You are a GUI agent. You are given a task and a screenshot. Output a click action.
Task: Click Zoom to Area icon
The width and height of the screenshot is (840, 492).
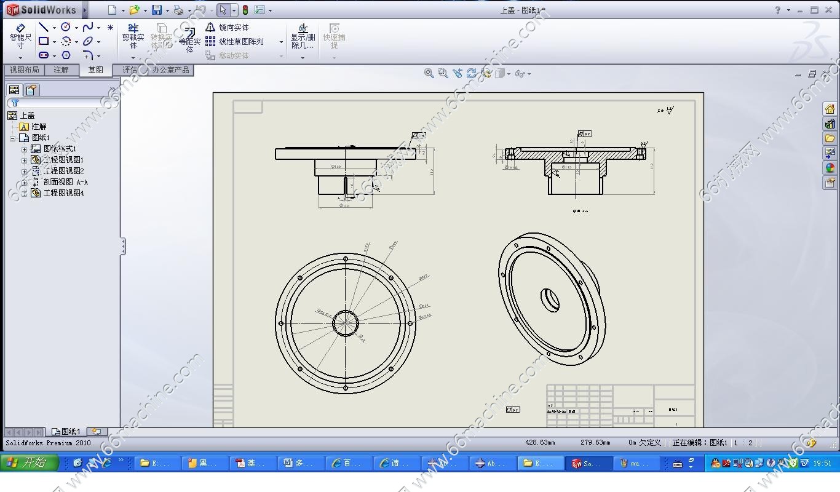(443, 73)
